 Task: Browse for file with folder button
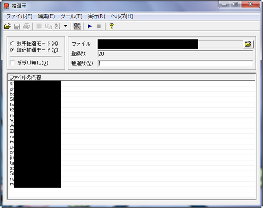(248, 44)
